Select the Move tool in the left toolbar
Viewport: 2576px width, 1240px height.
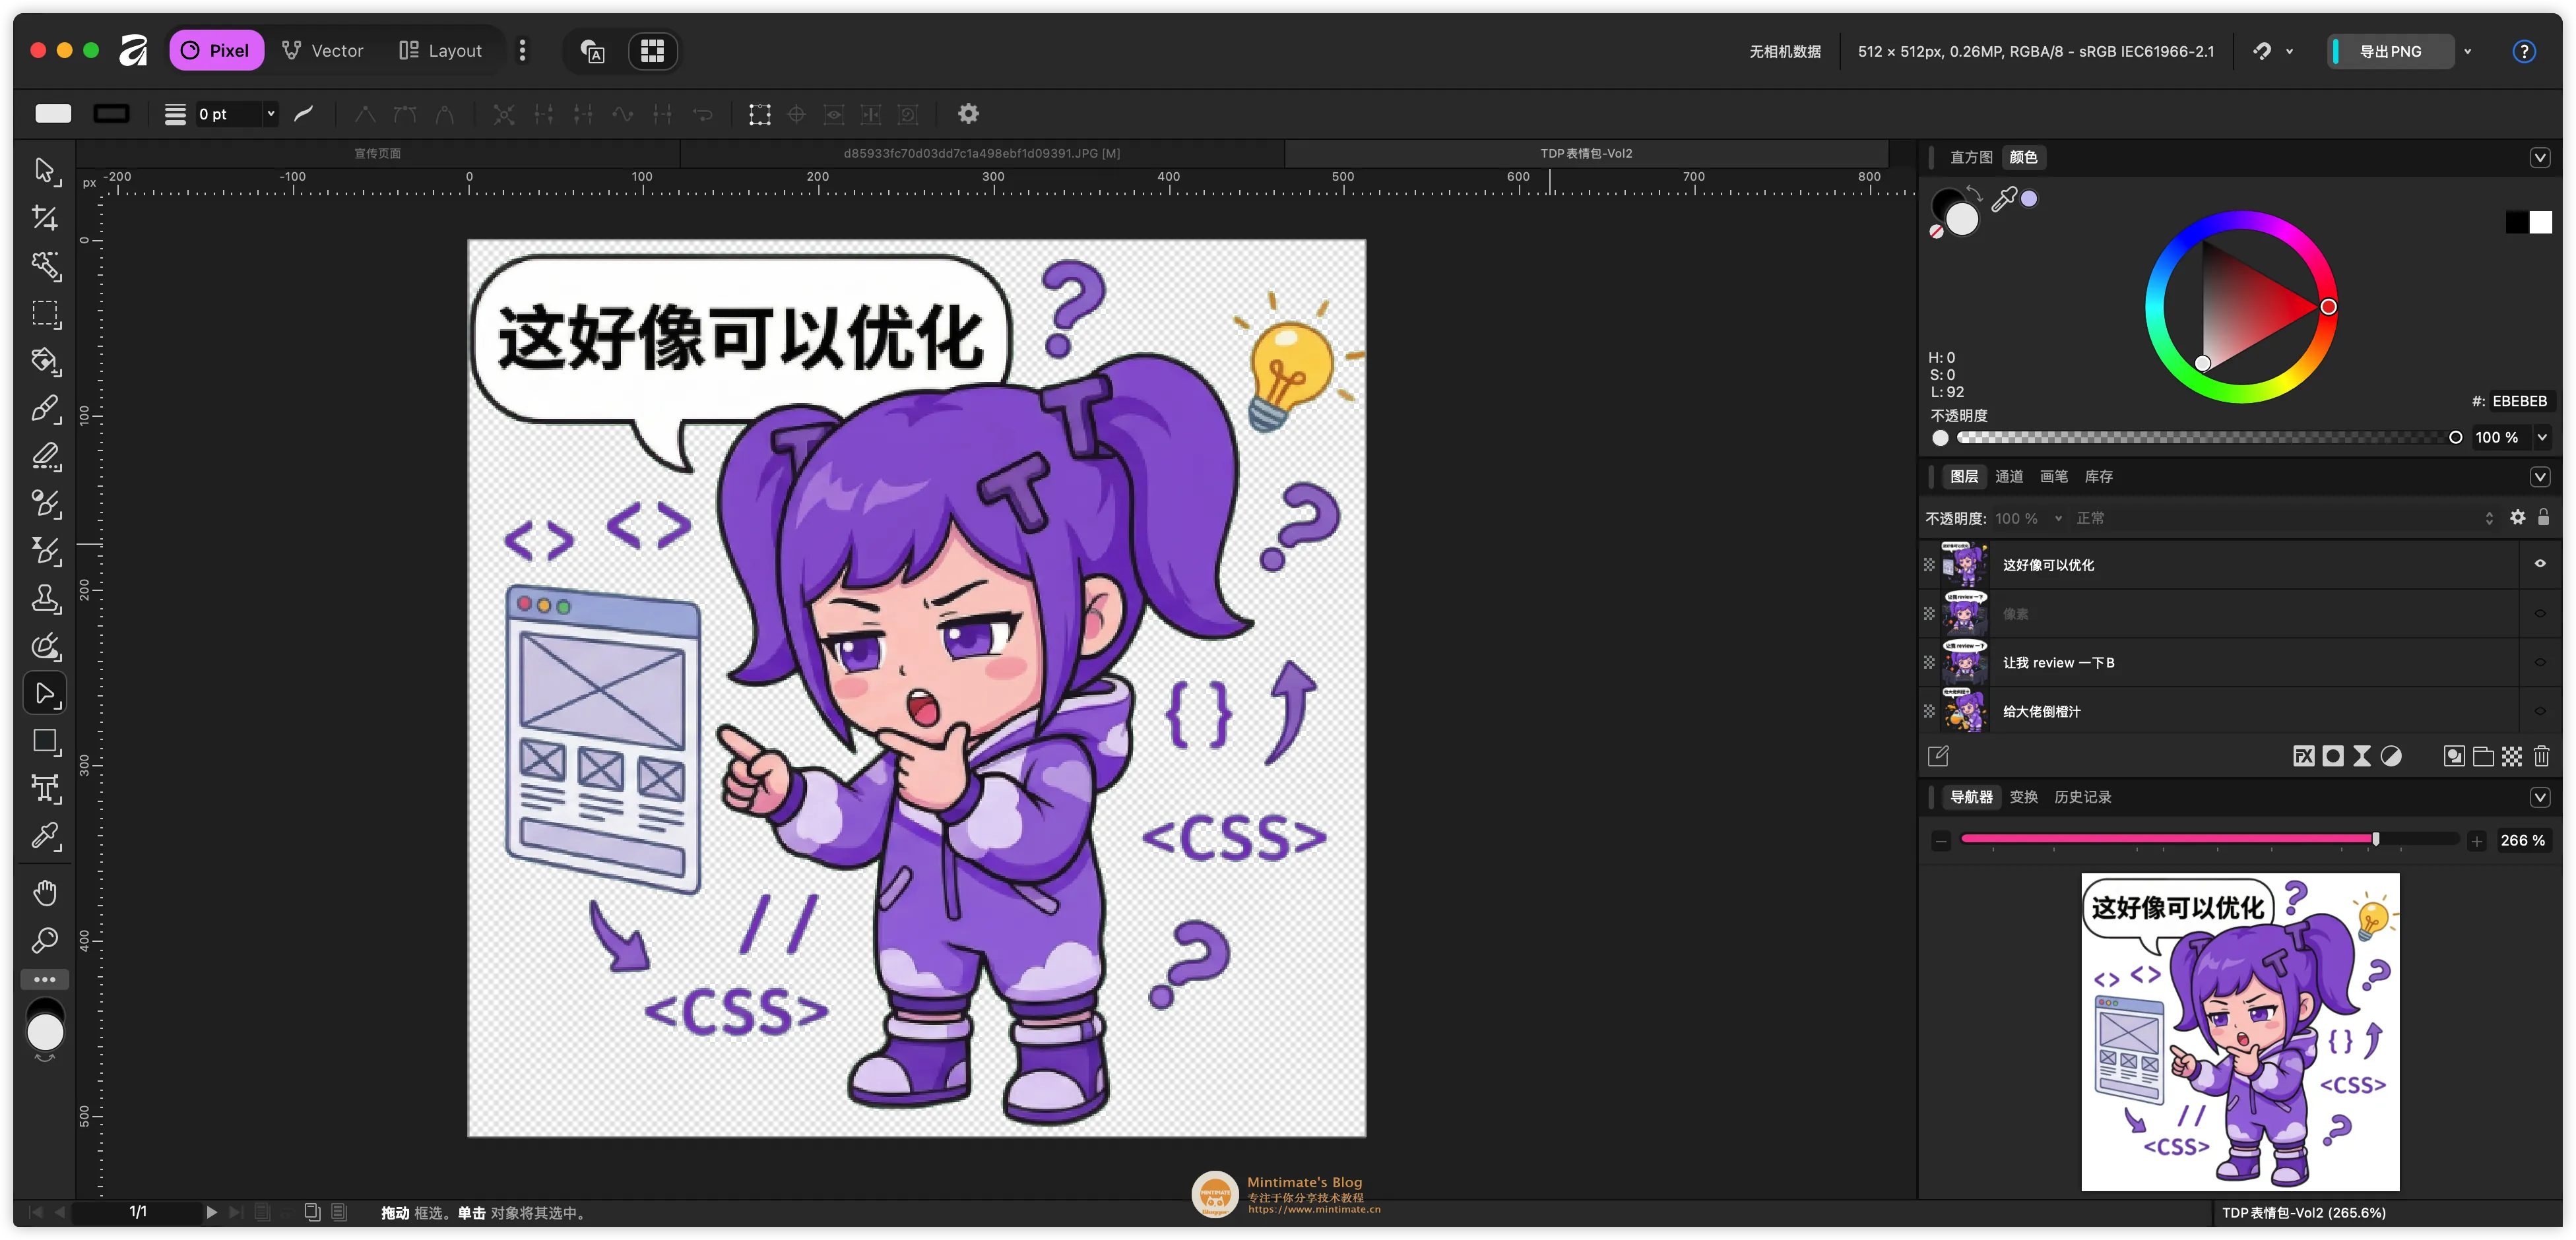(x=46, y=170)
